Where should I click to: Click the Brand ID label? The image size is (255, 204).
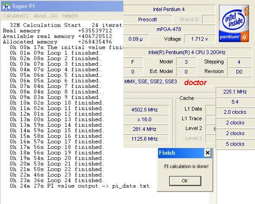coord(190,19)
